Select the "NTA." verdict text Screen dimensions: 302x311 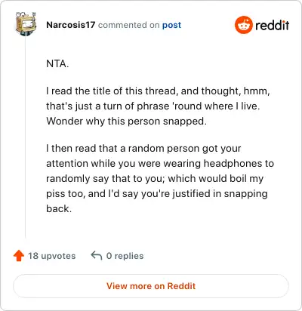point(57,63)
